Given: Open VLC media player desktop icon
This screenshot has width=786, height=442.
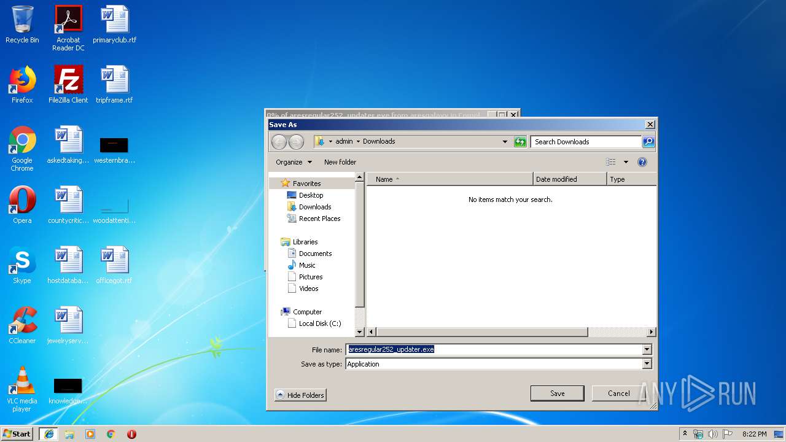Looking at the screenshot, I should click(22, 389).
